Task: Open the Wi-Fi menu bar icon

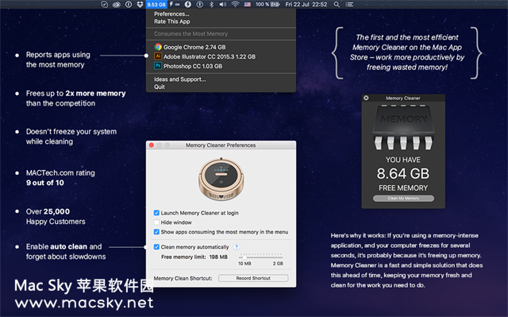Action: 235,4
